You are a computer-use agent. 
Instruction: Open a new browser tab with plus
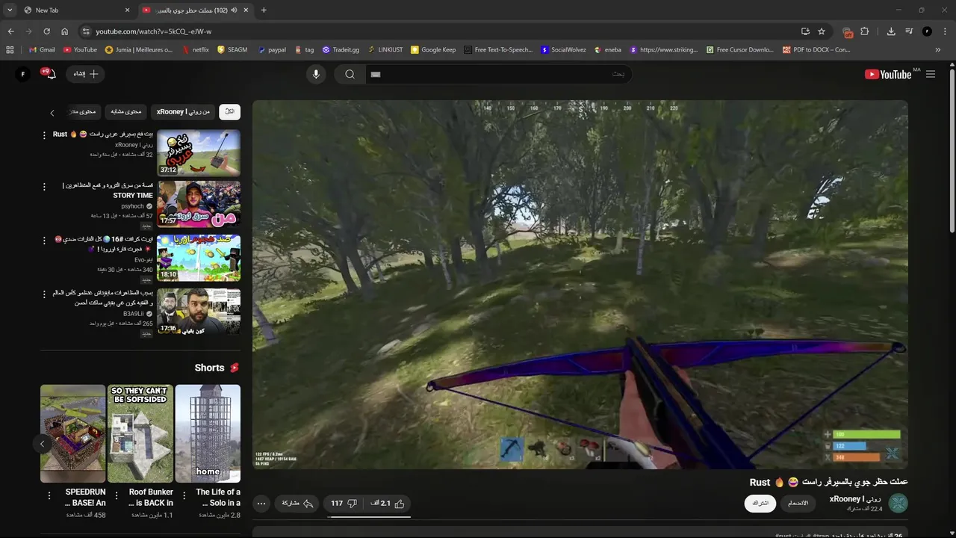point(264,10)
